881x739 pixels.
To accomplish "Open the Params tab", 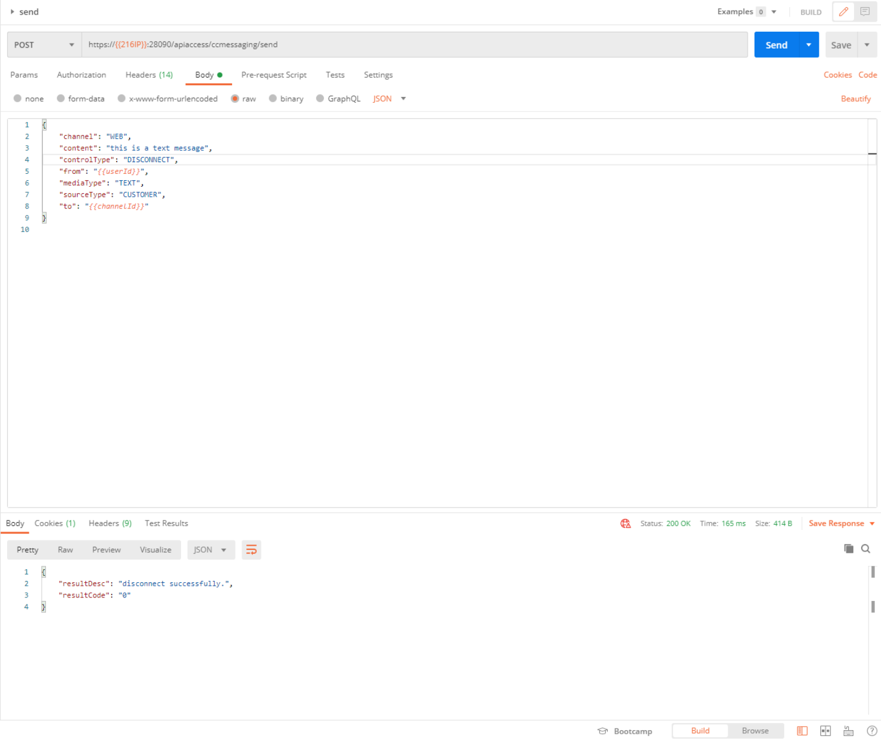I will click(24, 75).
